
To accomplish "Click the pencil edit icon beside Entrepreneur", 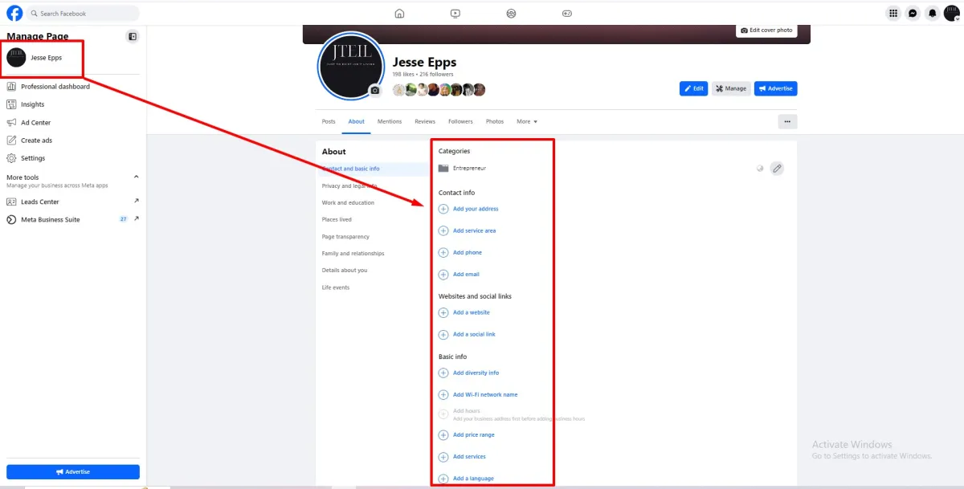I will pos(776,169).
